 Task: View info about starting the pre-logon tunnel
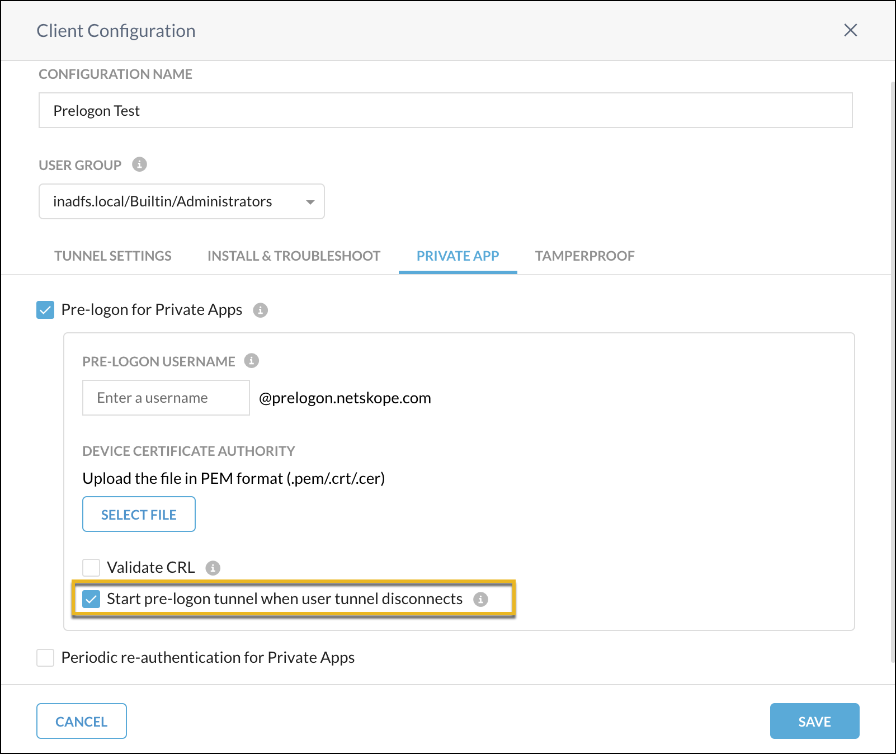pyautogui.click(x=480, y=599)
